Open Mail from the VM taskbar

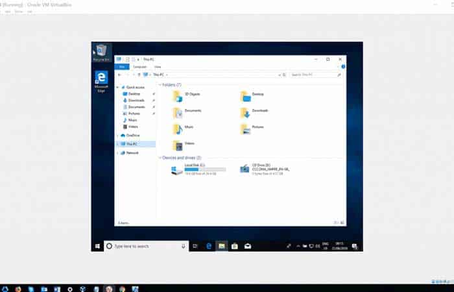click(248, 246)
